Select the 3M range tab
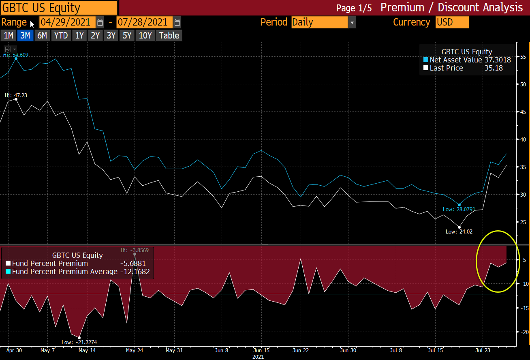Screen dimensions: 530x360 point(25,36)
